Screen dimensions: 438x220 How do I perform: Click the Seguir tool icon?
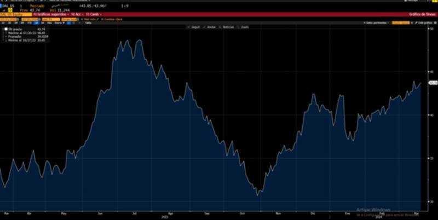pos(193,27)
